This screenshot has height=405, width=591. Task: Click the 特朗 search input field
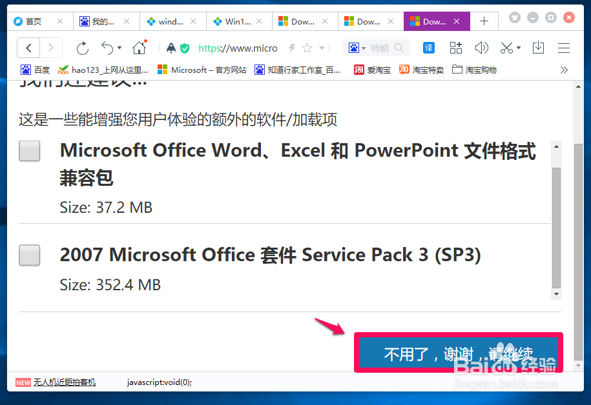coord(380,48)
